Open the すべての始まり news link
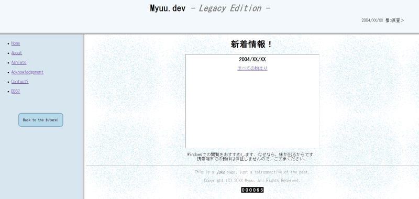419x199 pixels. (252, 68)
